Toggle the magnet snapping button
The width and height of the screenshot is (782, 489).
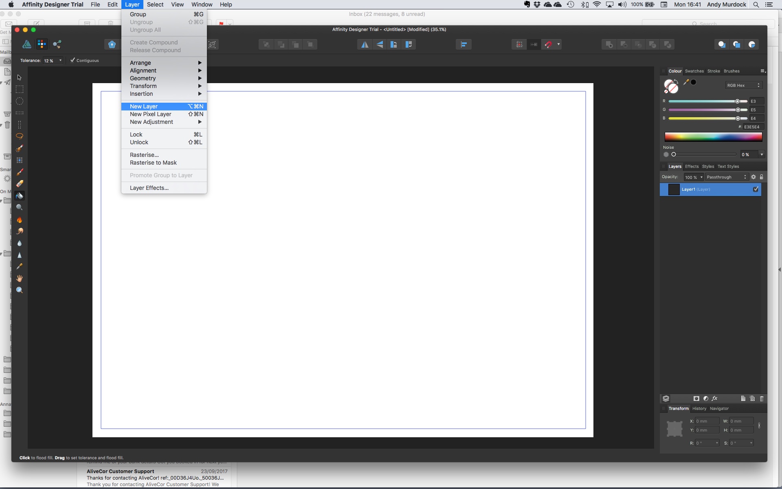point(548,44)
